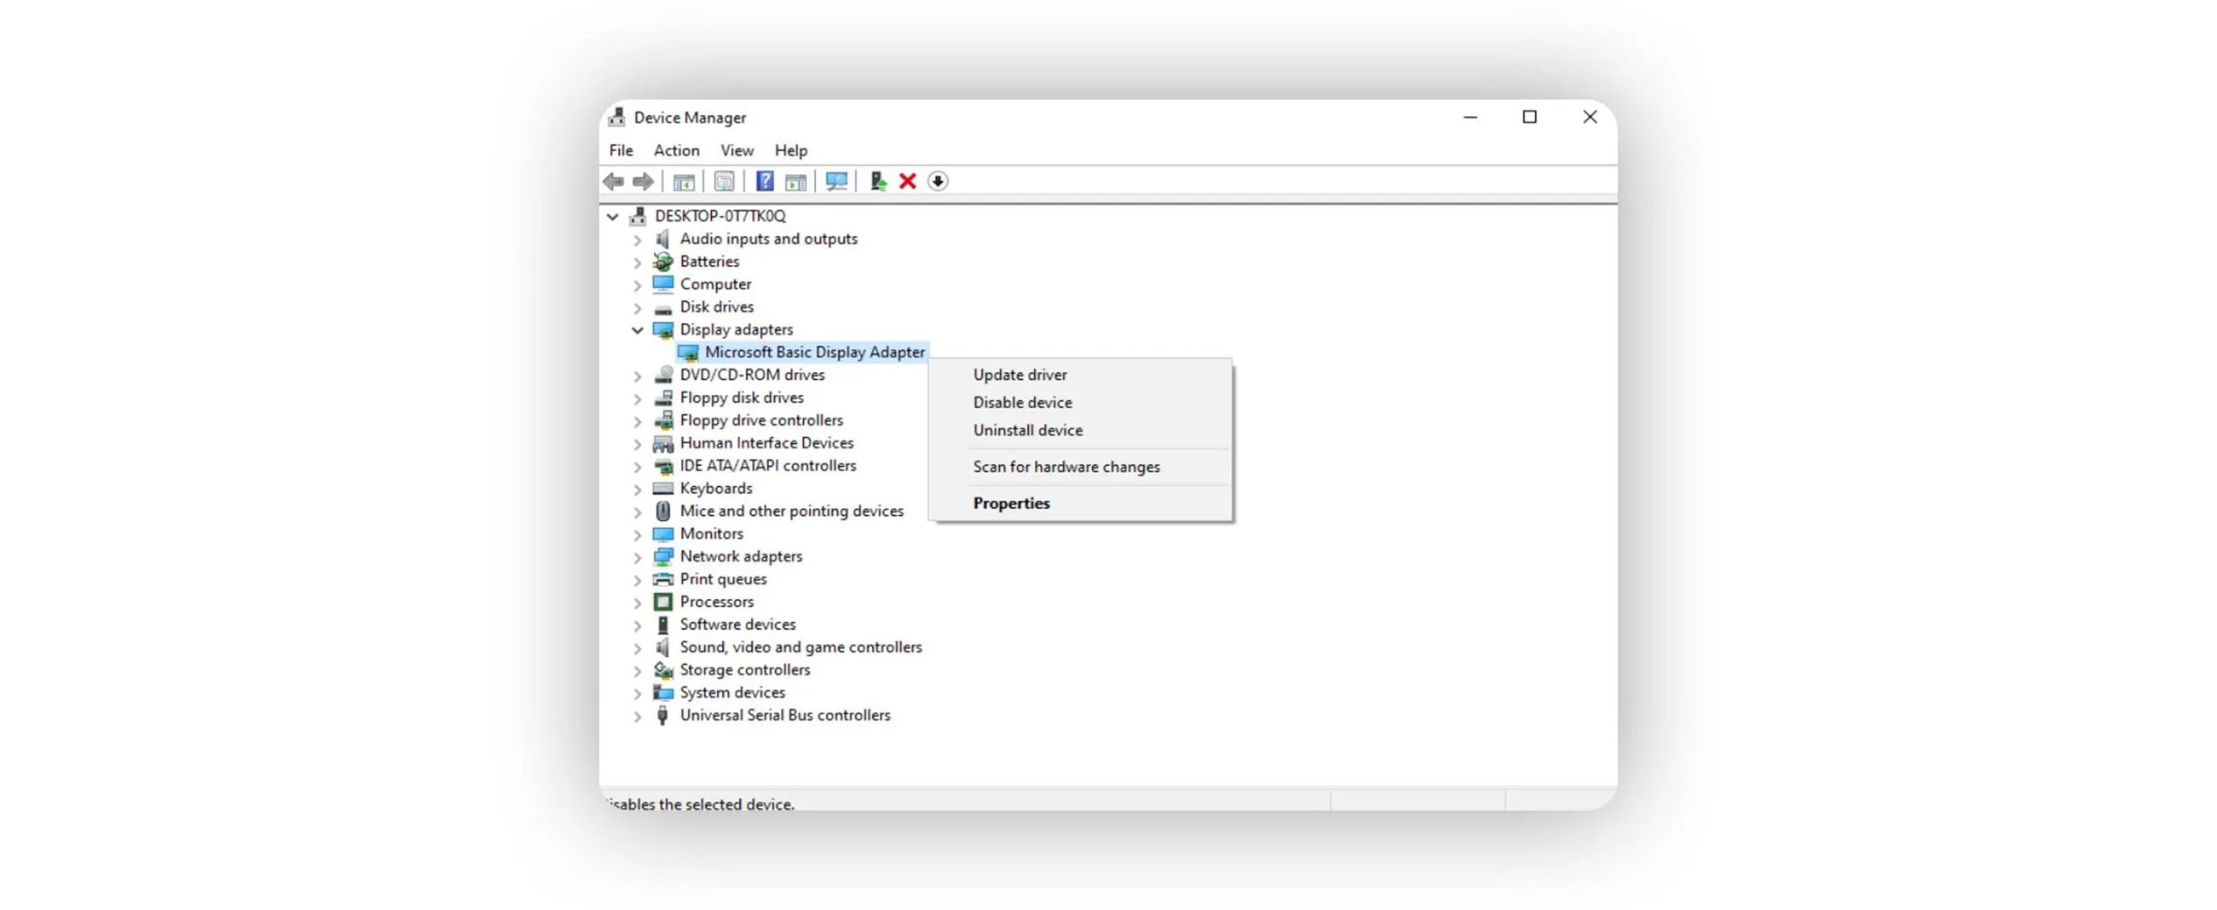Choose Update driver from context menu
The width and height of the screenshot is (2217, 910).
(x=1019, y=375)
